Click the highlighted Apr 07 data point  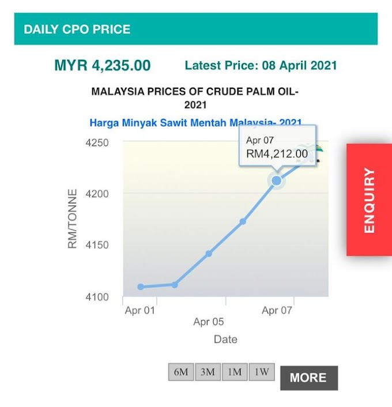(277, 180)
